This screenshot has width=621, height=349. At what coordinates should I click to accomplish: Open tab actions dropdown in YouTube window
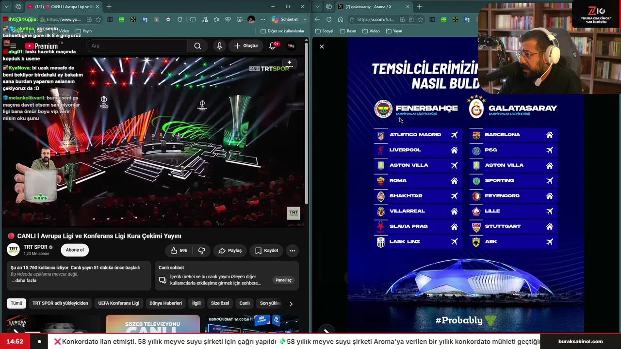tap(6, 6)
